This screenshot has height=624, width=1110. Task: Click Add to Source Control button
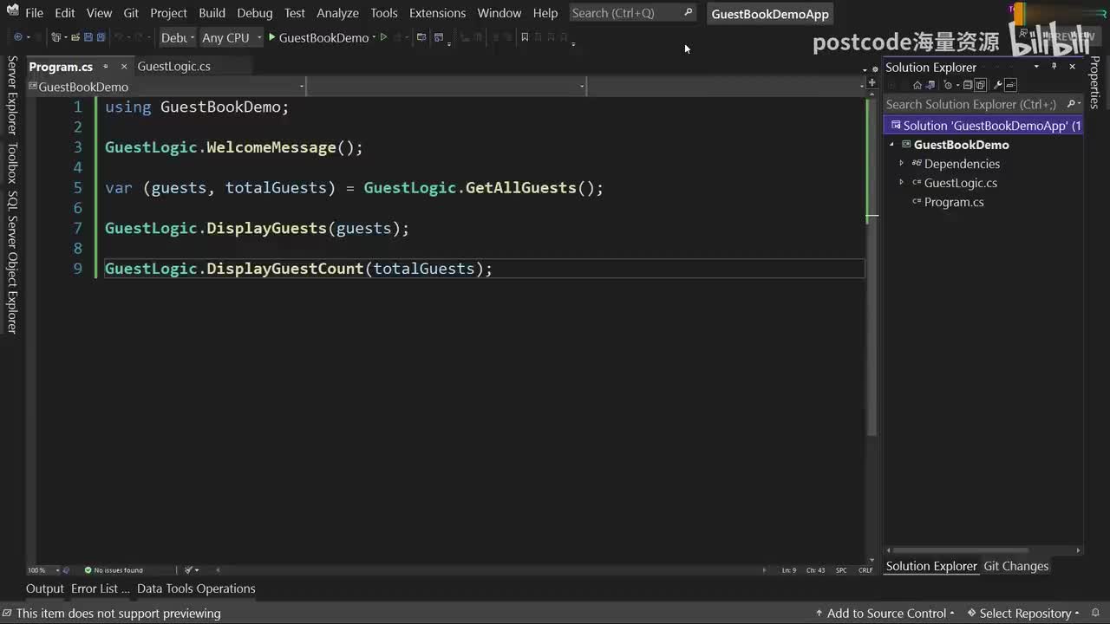tap(885, 613)
